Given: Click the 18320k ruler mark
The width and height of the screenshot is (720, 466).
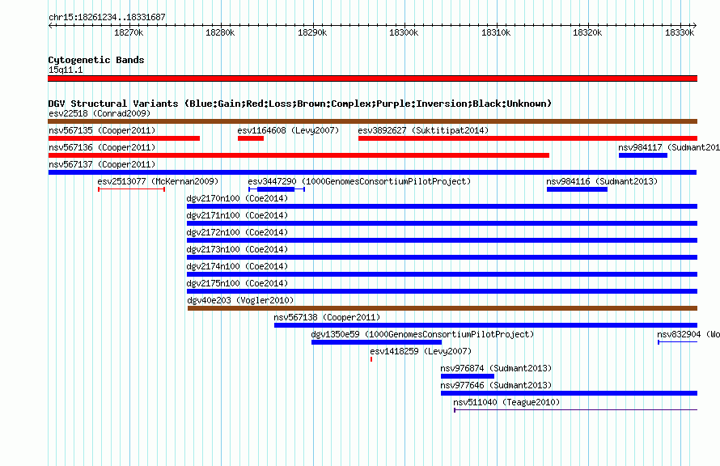Looking at the screenshot, I should [x=587, y=32].
